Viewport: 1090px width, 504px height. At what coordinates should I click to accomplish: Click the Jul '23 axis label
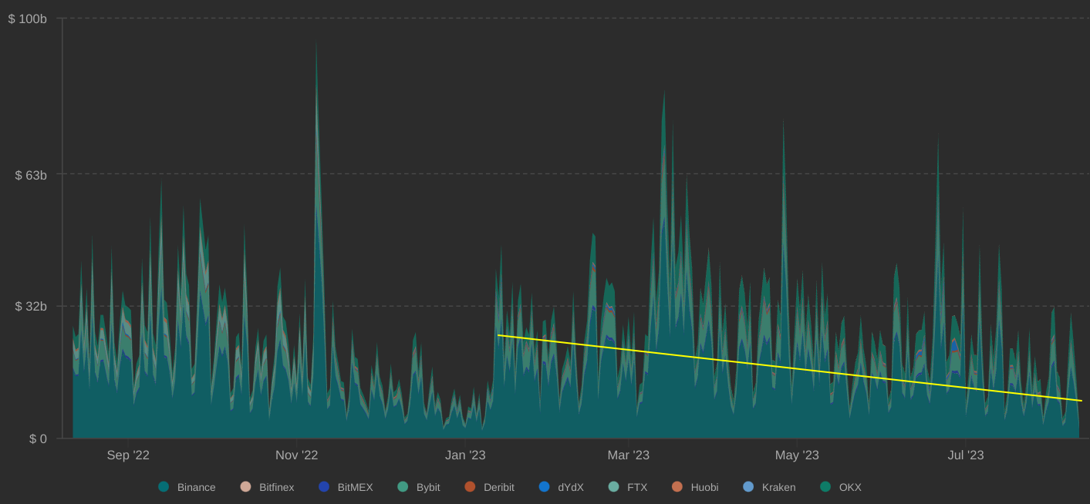coord(967,455)
